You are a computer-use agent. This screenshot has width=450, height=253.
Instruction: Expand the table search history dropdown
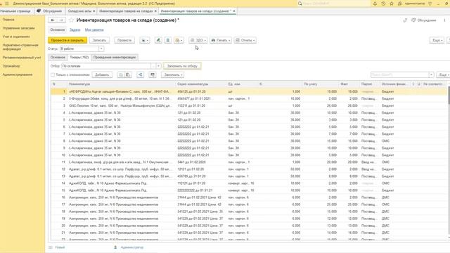(431, 75)
